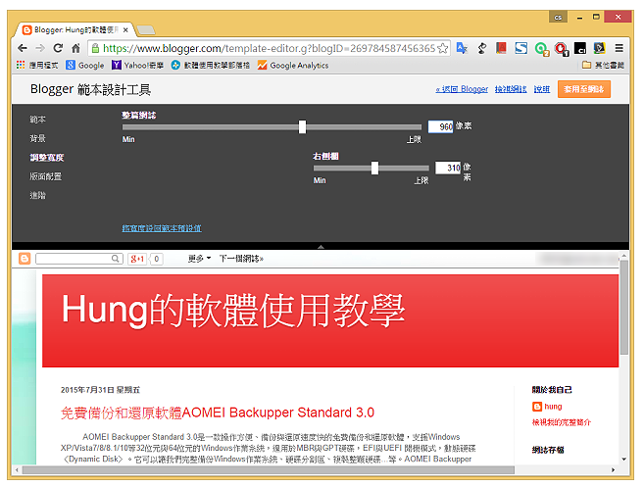Click the blue S extension icon

point(520,48)
